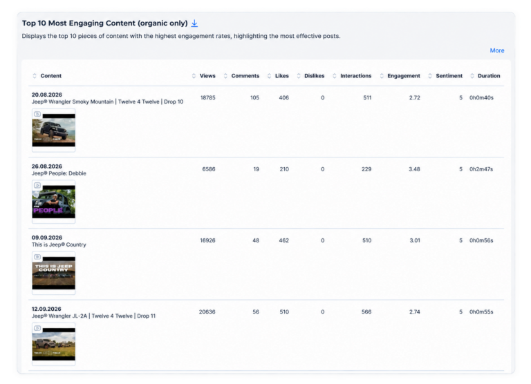Sort table by Likes column arrows
The width and height of the screenshot is (531, 384).
point(269,76)
